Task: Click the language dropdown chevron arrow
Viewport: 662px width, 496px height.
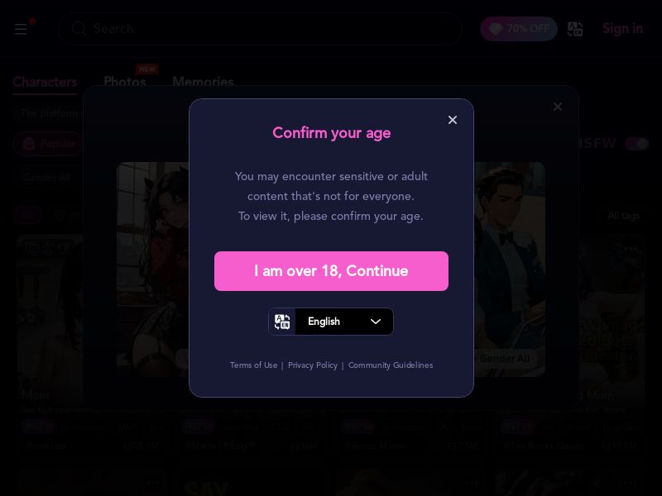Action: [x=376, y=322]
